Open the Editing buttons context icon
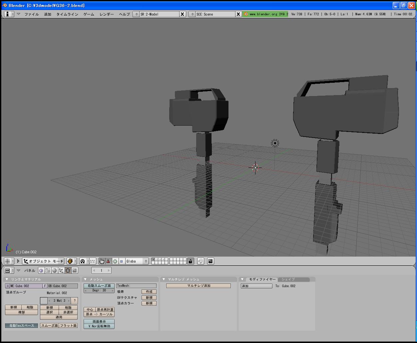 pos(68,271)
